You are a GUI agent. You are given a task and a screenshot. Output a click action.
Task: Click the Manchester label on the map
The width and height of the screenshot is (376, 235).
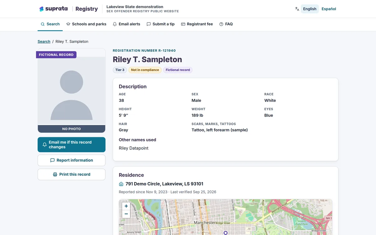click(x=205, y=223)
